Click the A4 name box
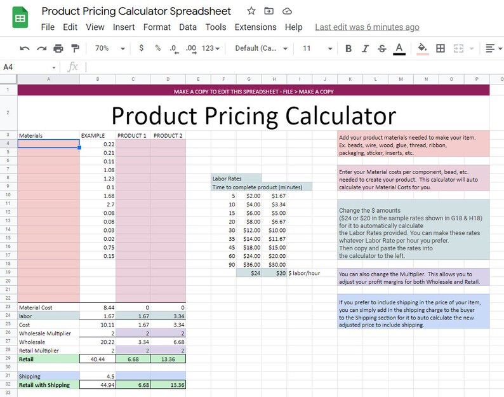 pyautogui.click(x=26, y=67)
